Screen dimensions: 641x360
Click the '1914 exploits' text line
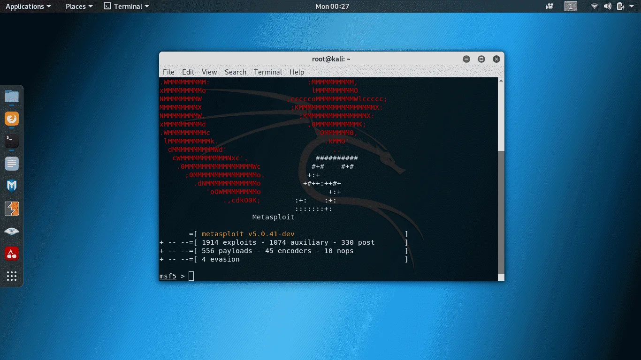coord(288,242)
